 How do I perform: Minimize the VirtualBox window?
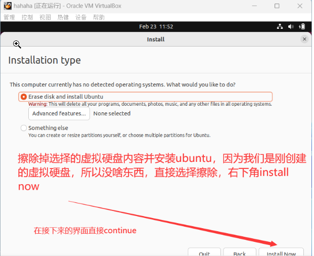[x=254, y=6]
